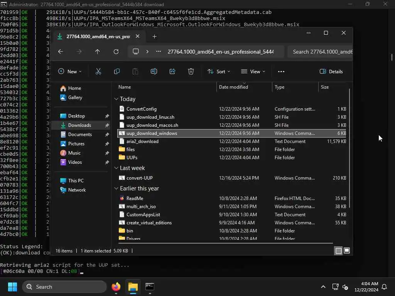
Task: Click the Delete trash can icon
Action: coord(191,71)
